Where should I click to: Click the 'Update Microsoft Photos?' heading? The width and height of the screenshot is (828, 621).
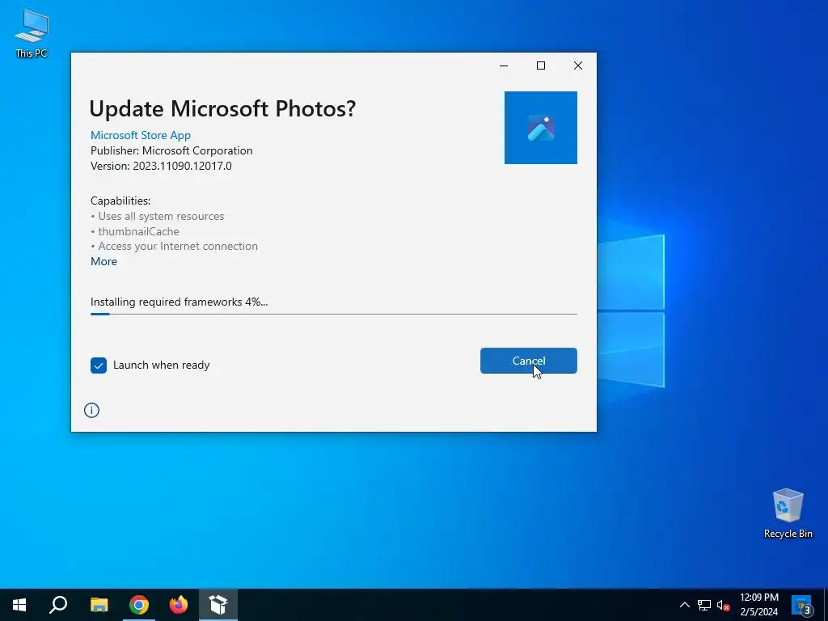point(222,109)
